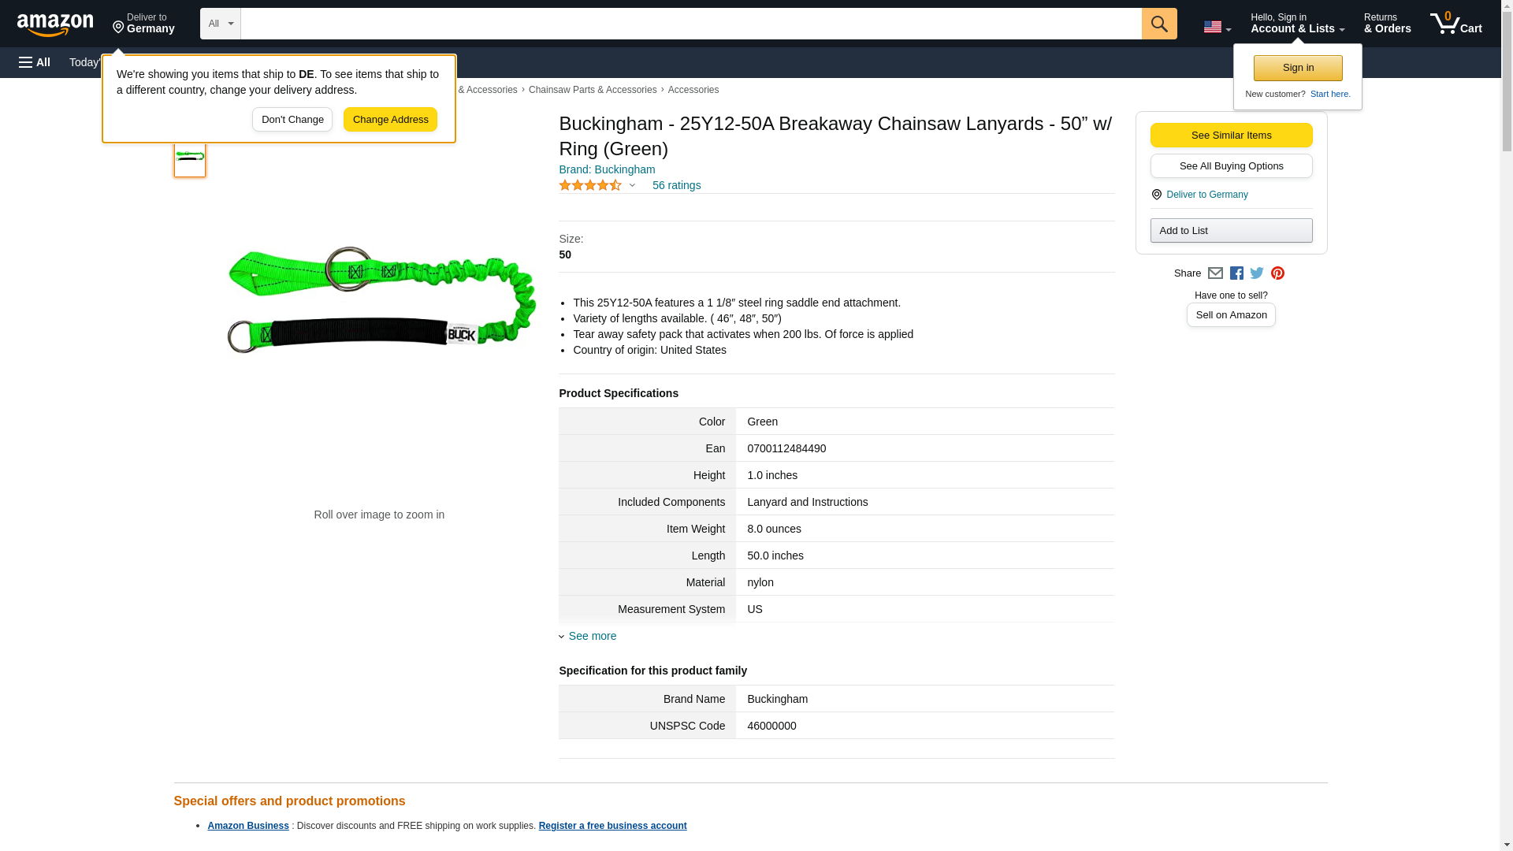Open the All hamburger menu
1513x851 pixels.
[35, 62]
